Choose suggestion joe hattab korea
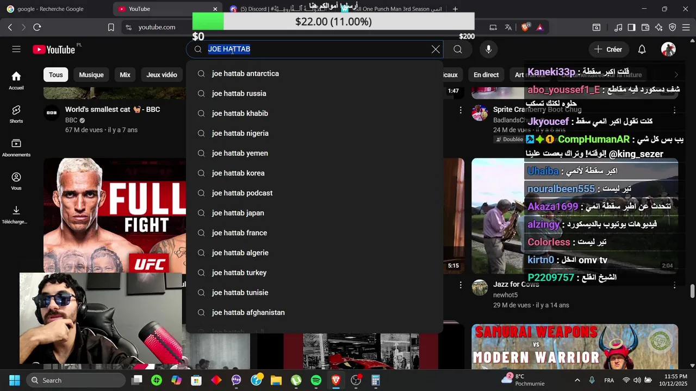696x391 pixels. point(314,173)
